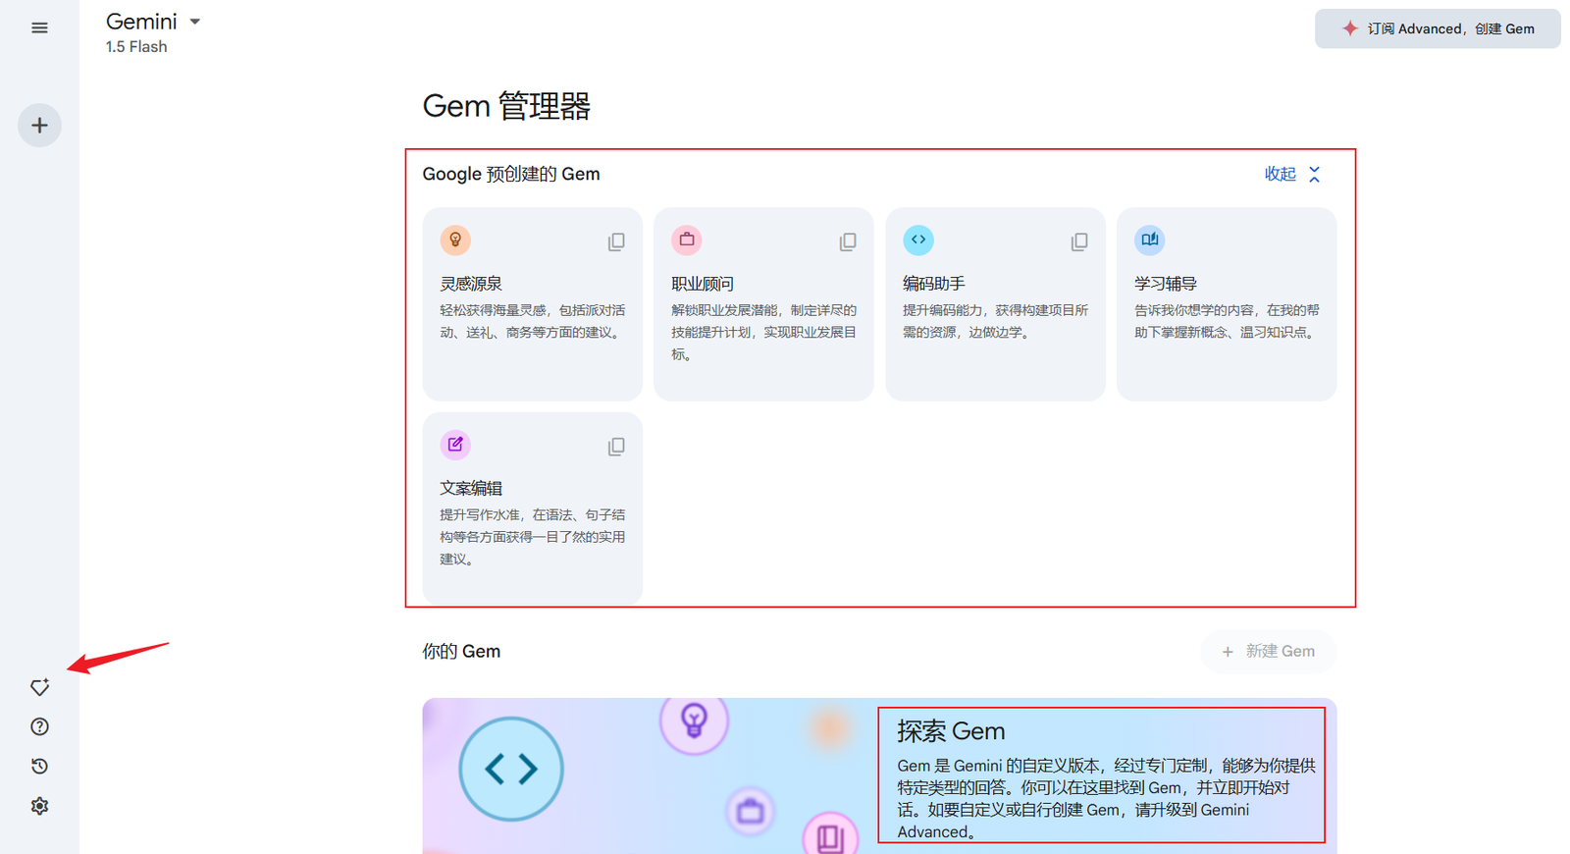Click the lightbulb icon on 灵感源泉 card
This screenshot has height=854, width=1570.
click(x=455, y=240)
